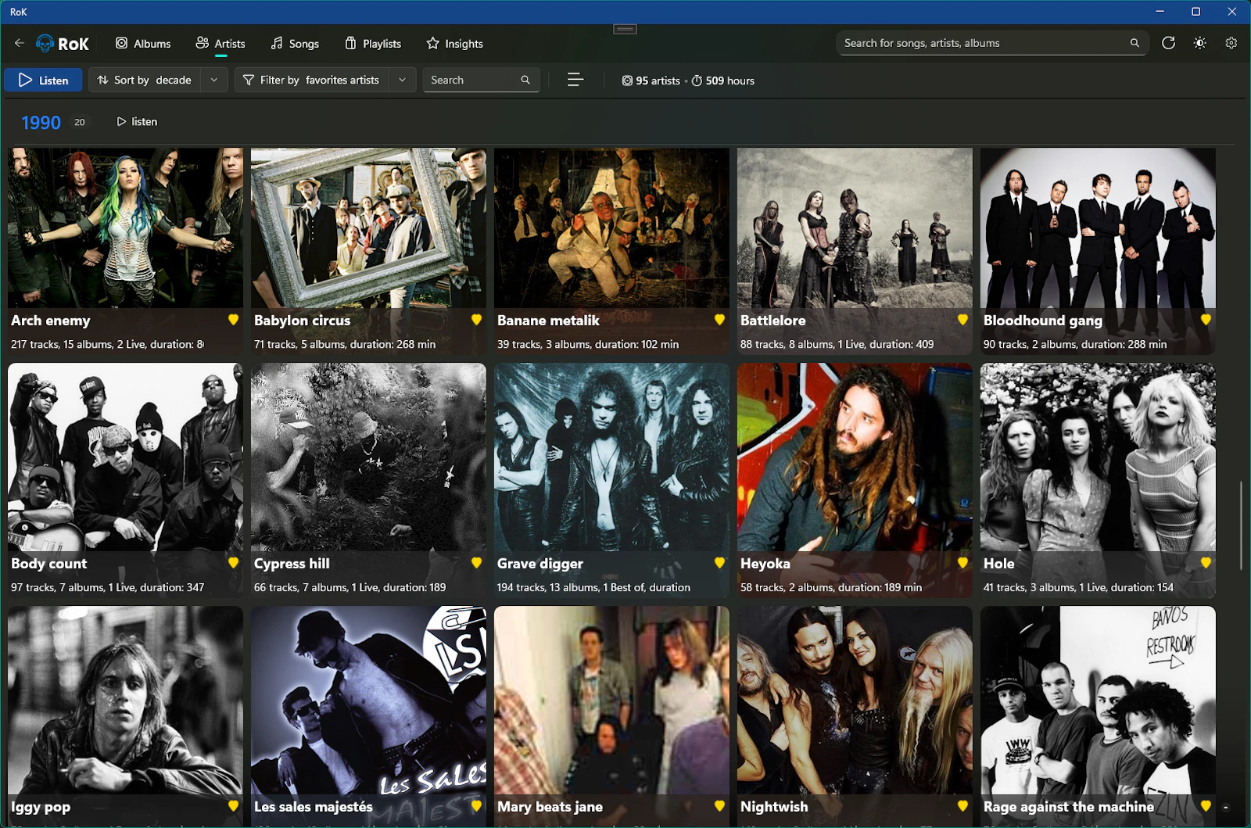Play the 1990 decade via listen link

137,122
